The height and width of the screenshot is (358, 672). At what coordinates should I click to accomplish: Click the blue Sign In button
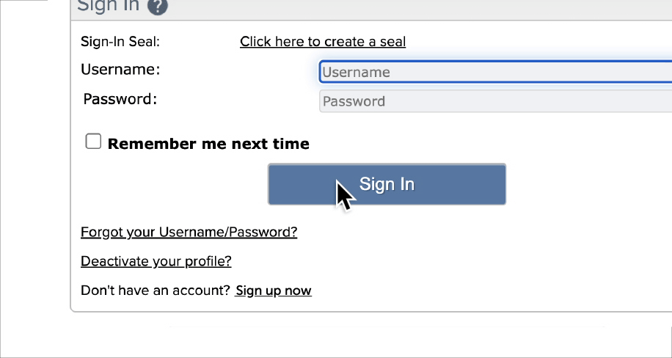[x=387, y=184]
